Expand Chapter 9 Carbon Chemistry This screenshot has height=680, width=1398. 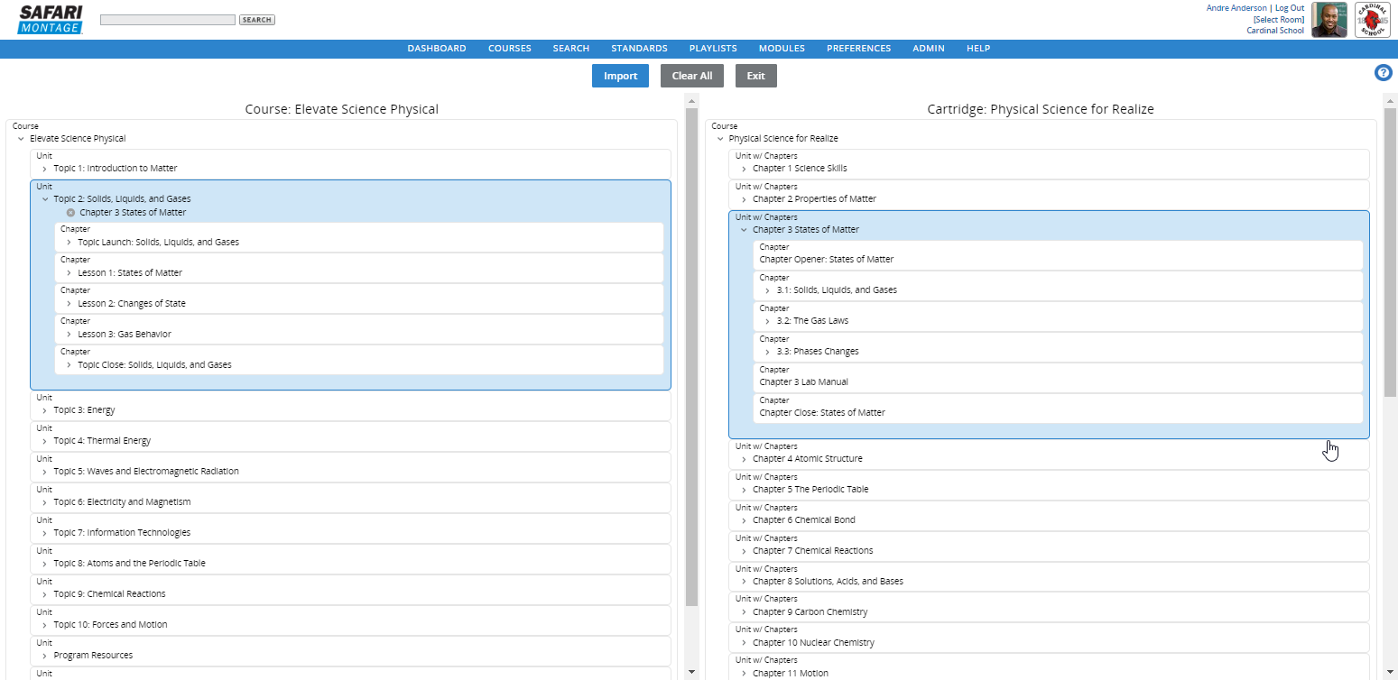click(744, 612)
